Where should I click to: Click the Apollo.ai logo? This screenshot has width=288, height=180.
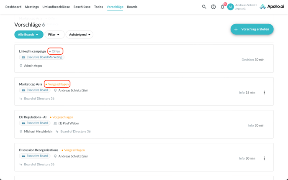[x=272, y=7]
